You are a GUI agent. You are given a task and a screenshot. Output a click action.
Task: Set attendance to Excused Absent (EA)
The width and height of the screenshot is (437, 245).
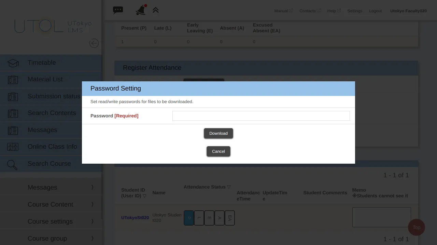coord(230,218)
